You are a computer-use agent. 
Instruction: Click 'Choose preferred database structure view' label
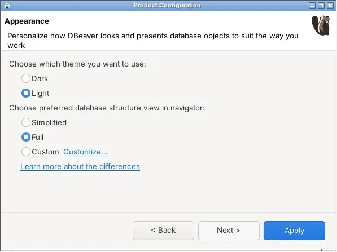(x=107, y=108)
